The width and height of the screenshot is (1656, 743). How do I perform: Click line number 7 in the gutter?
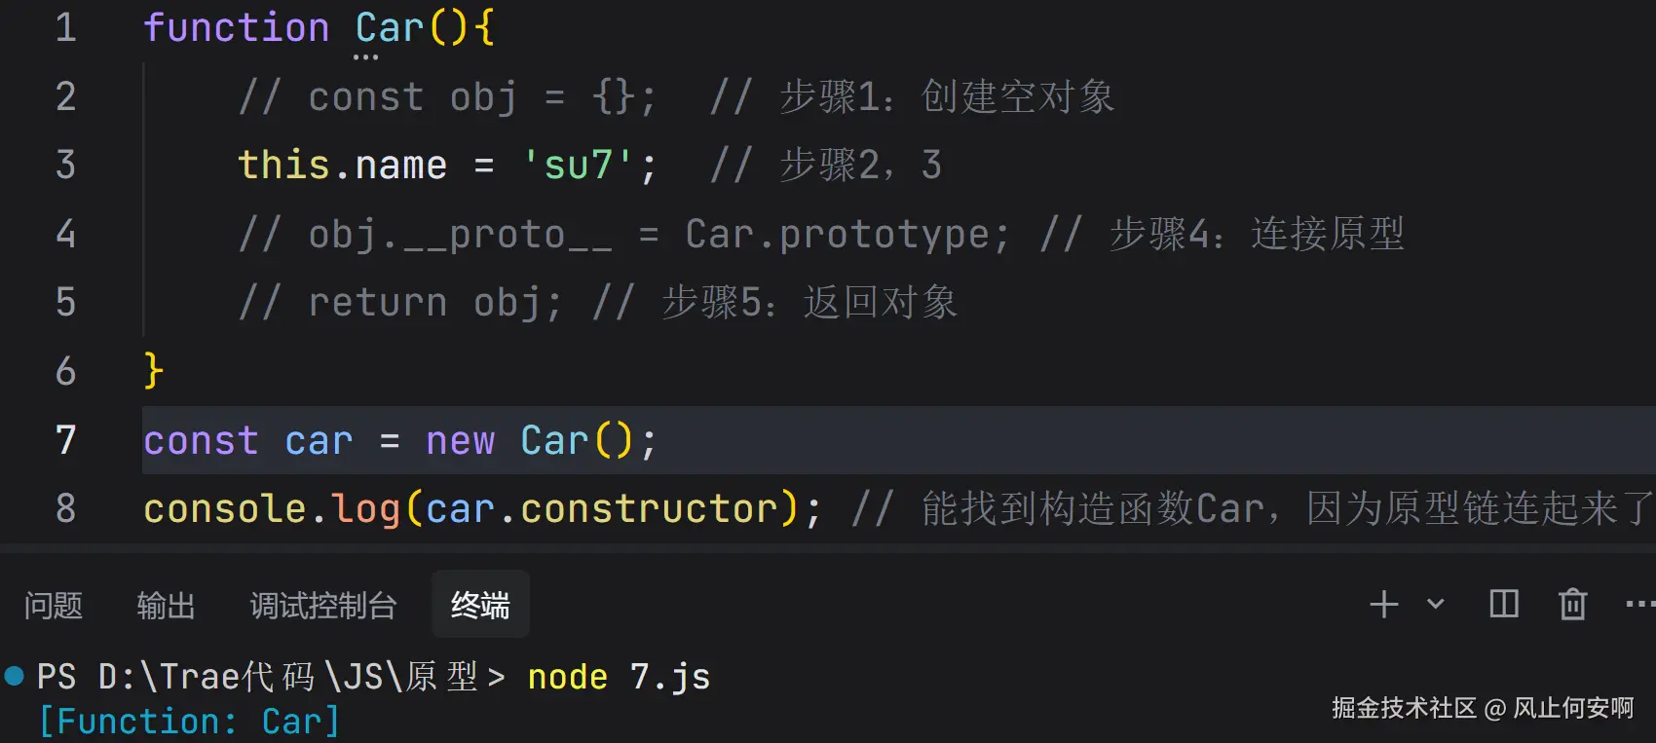click(65, 440)
